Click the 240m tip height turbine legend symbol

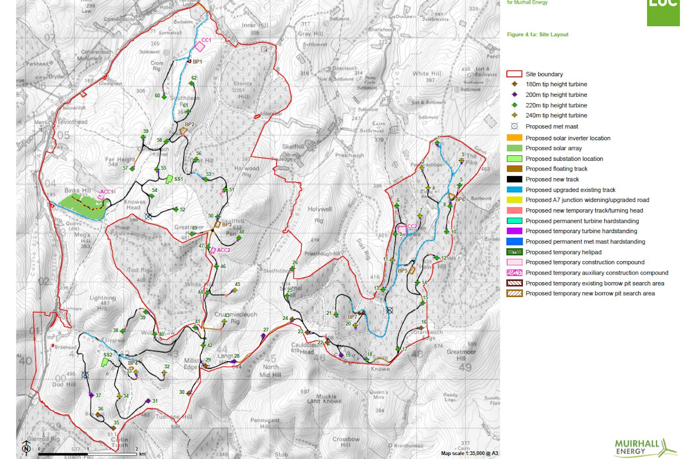click(x=514, y=115)
